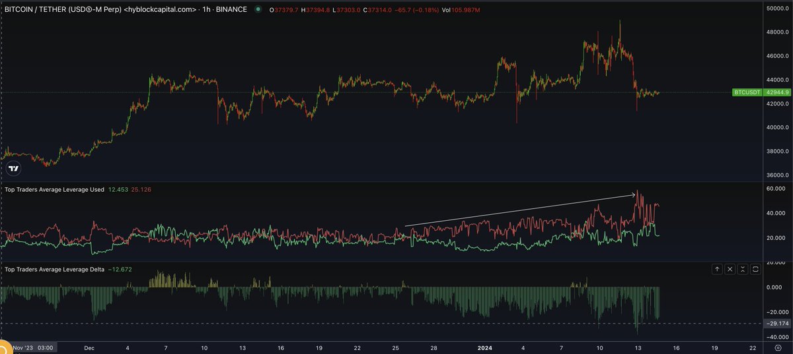Viewport: 793px width, 354px height.
Task: Maximize the Leverage Delta pane
Action: tap(755, 269)
